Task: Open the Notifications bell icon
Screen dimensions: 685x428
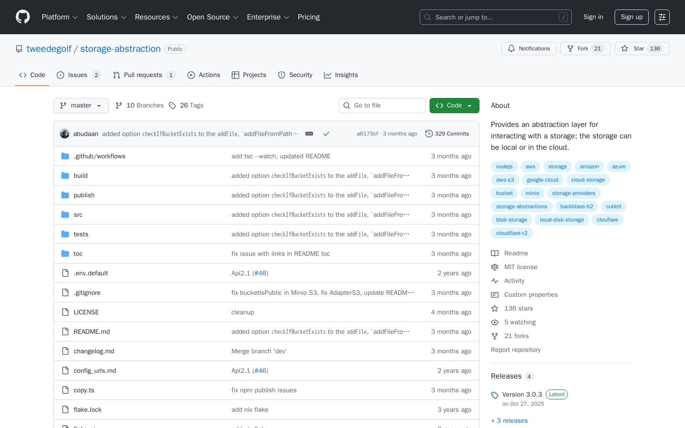Action: pos(511,49)
